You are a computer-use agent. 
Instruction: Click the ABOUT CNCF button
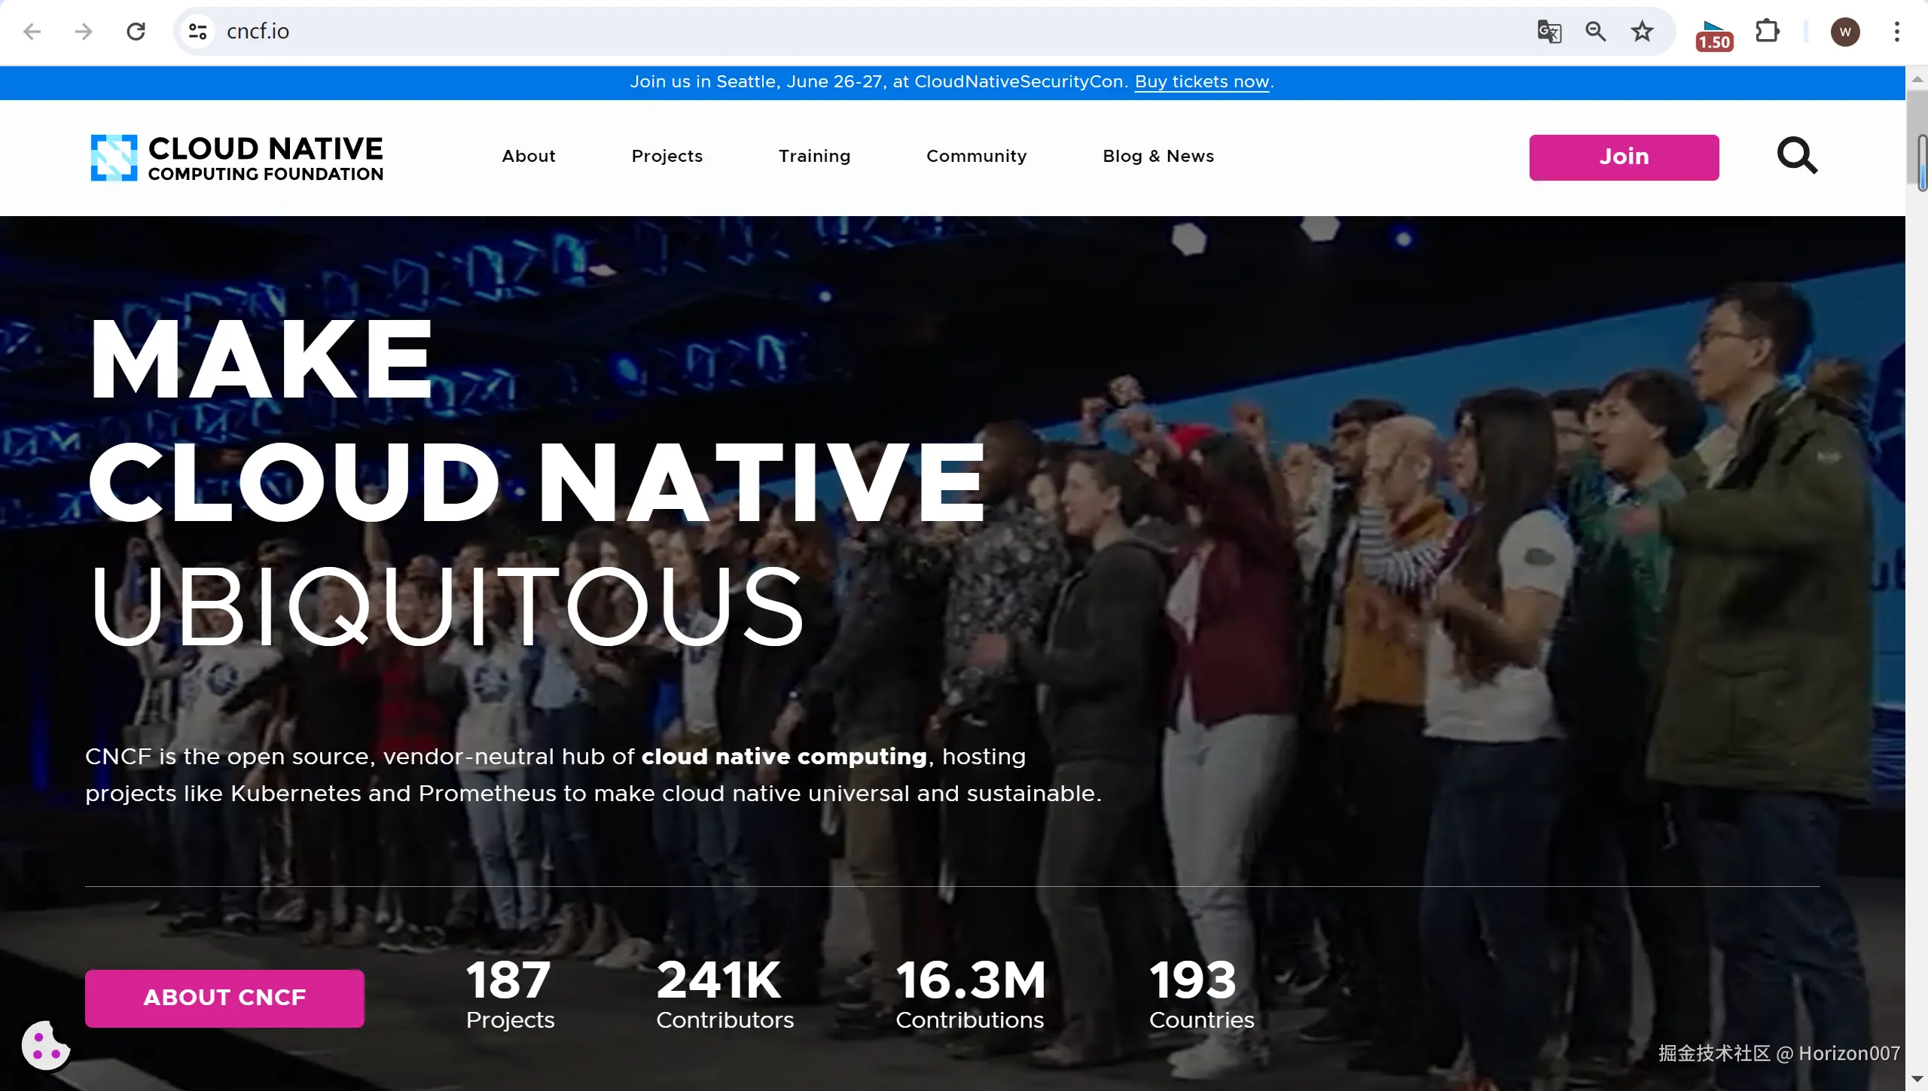coord(224,998)
